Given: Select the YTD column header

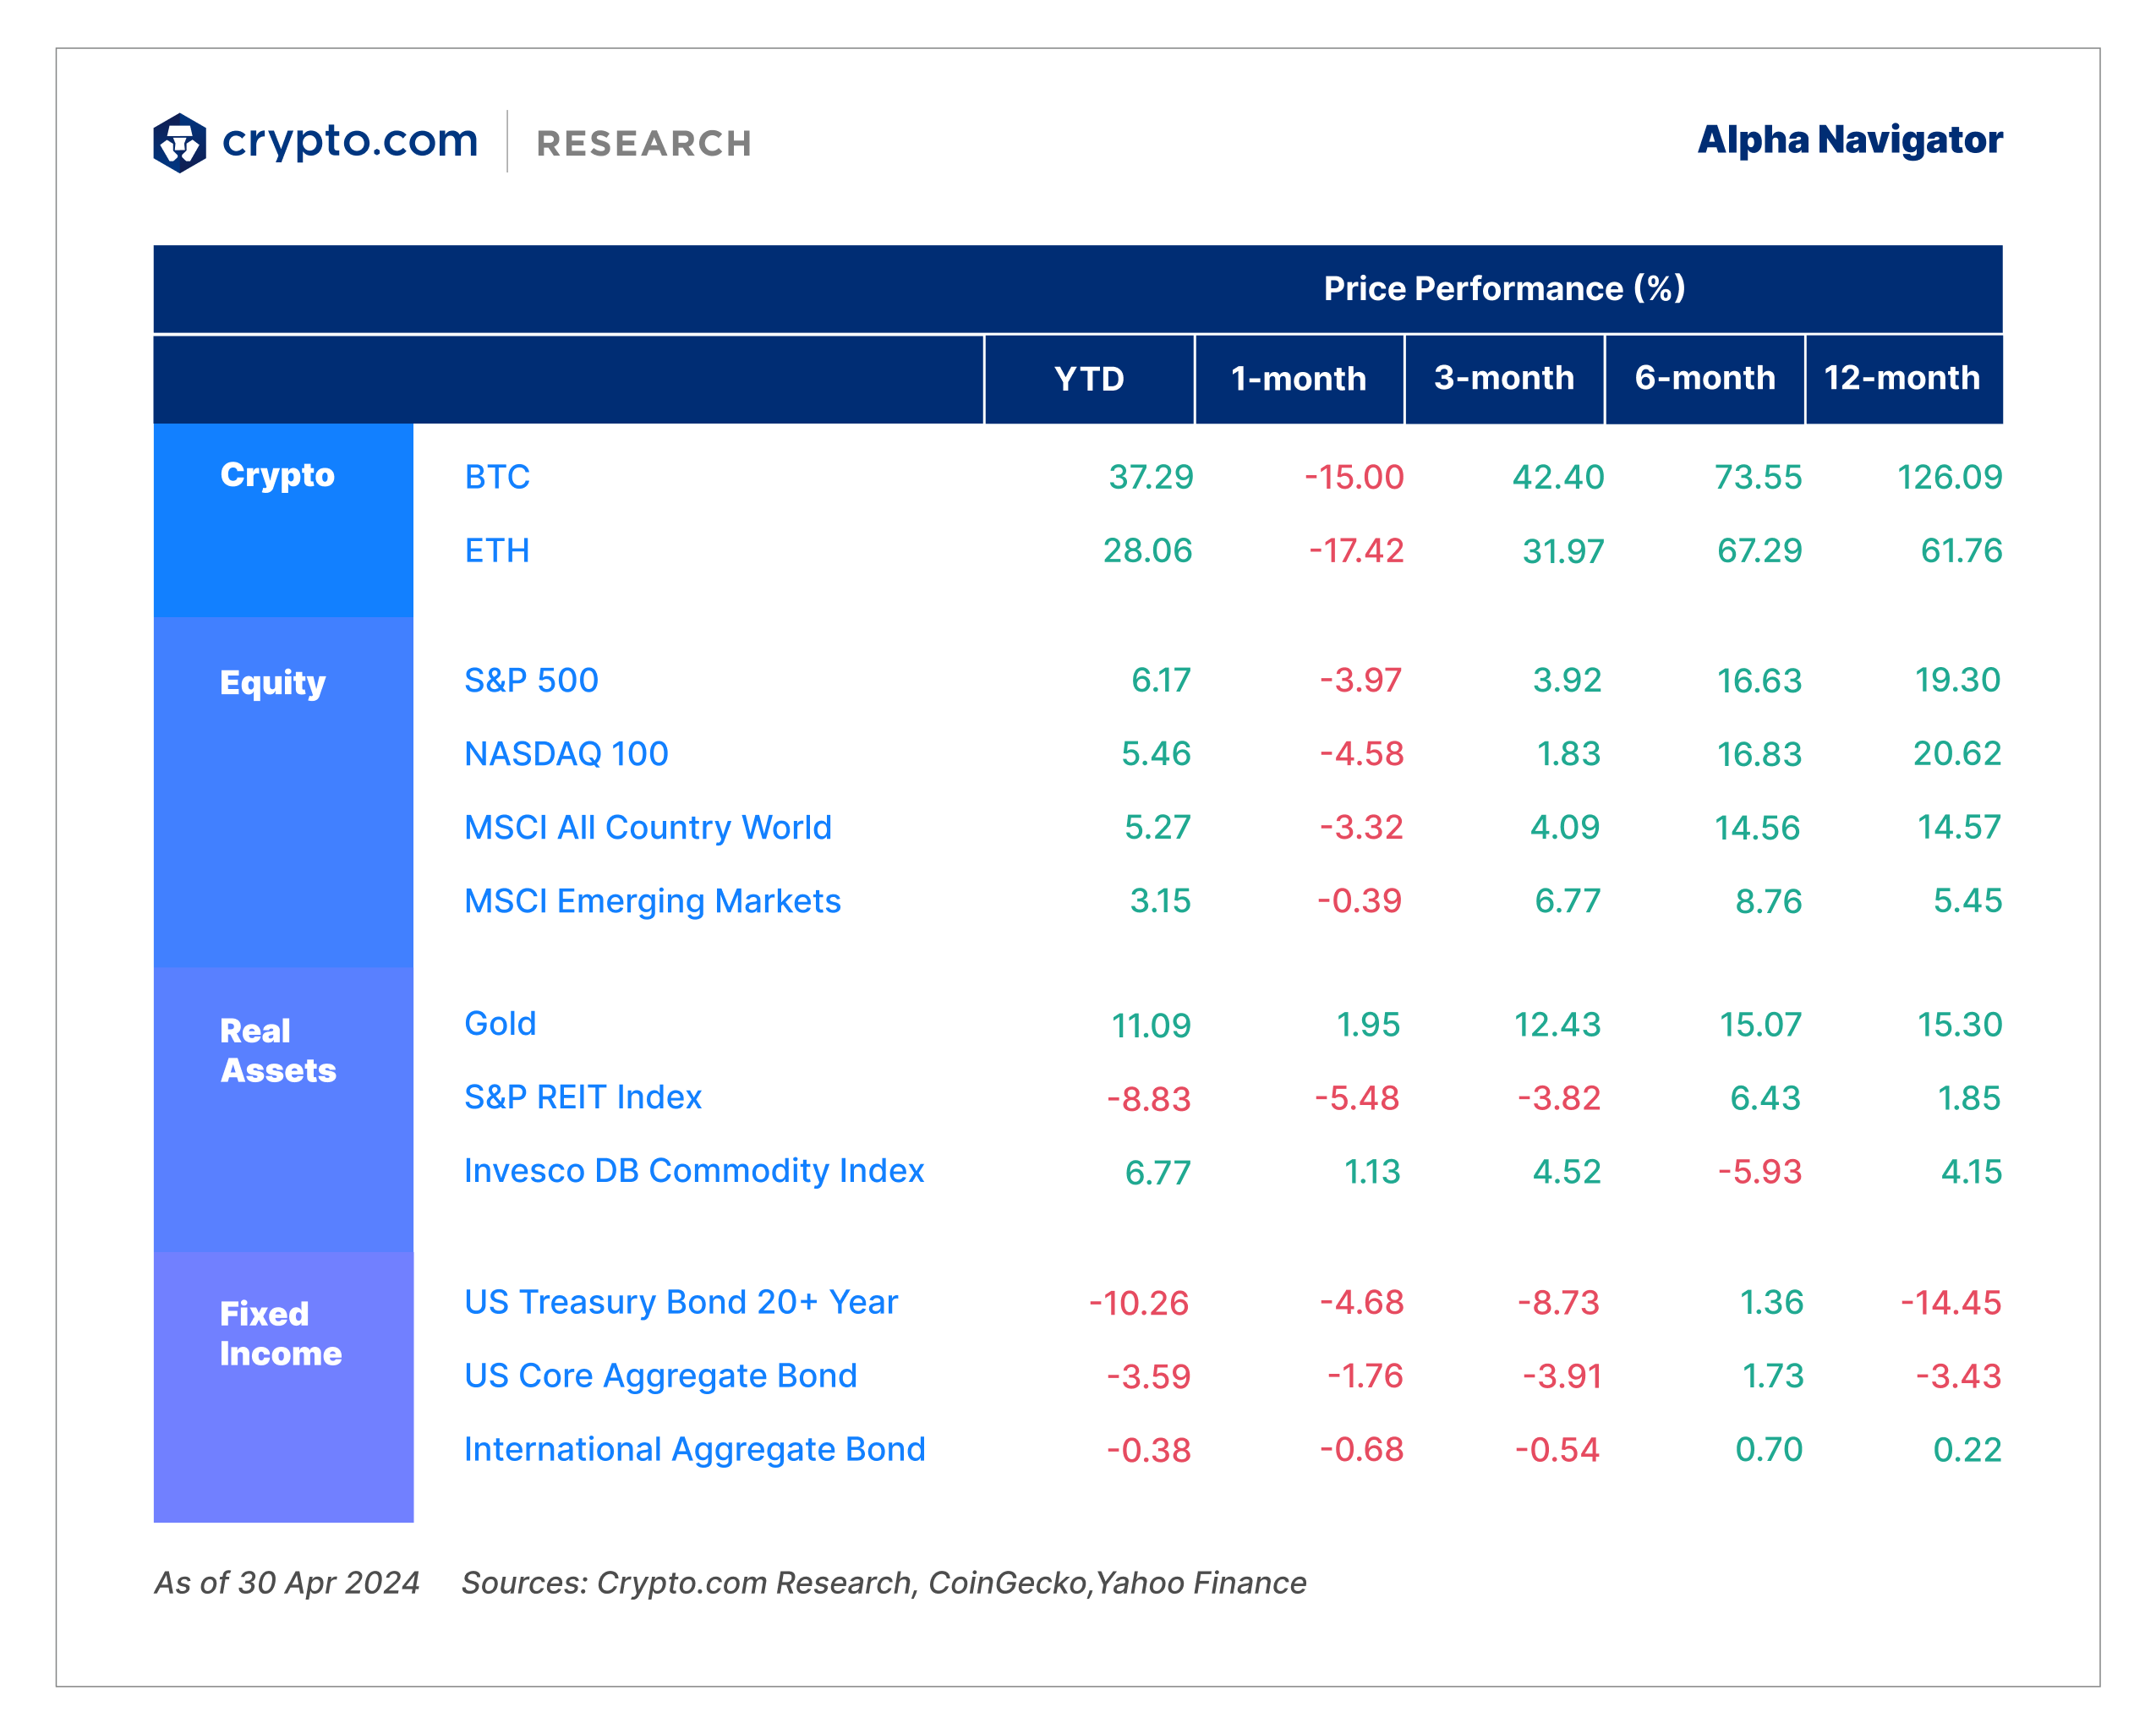Looking at the screenshot, I should (1089, 379).
